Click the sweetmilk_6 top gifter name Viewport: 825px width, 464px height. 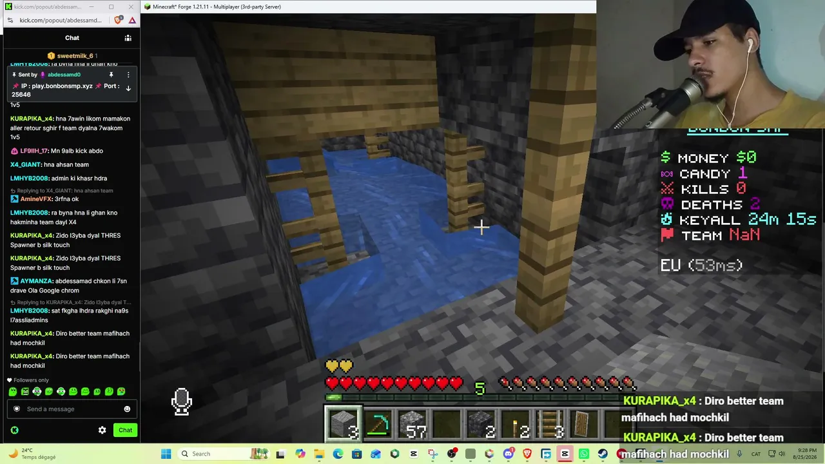pyautogui.click(x=75, y=56)
